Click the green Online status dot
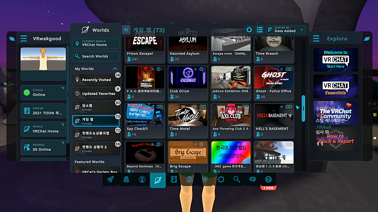The image size is (378, 212). (27, 92)
